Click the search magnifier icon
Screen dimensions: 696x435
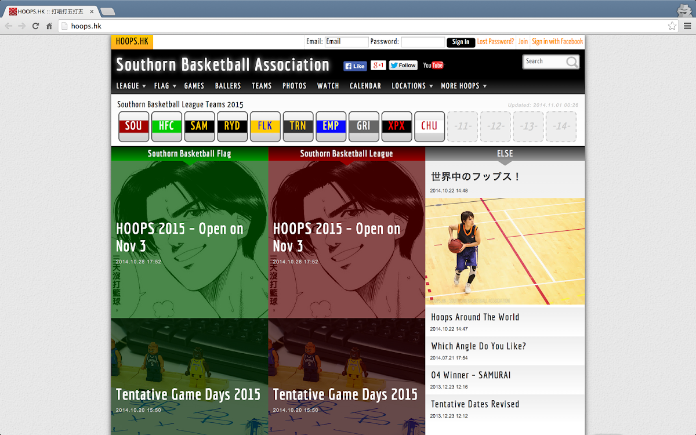(x=572, y=61)
